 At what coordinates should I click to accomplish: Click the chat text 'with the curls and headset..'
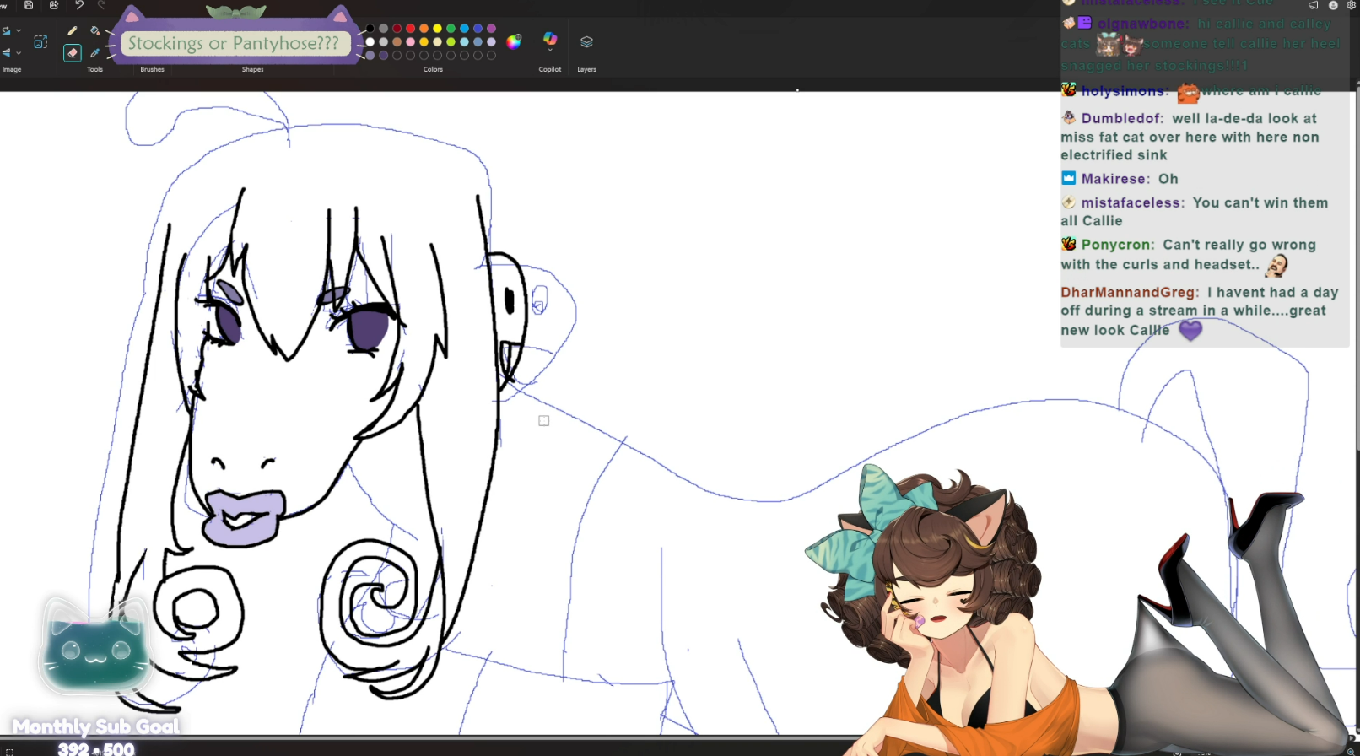coord(1160,265)
